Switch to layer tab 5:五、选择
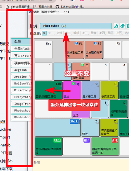The width and height of the screenshot is (129, 171). [x=122, y=33]
